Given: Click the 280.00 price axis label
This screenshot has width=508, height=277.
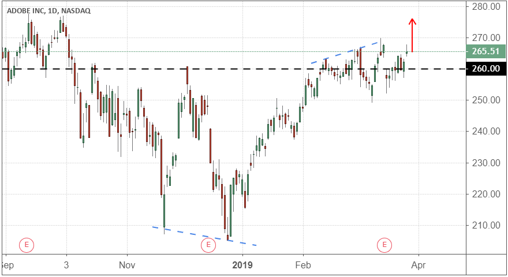Looking at the screenshot, I should pyautogui.click(x=485, y=6).
